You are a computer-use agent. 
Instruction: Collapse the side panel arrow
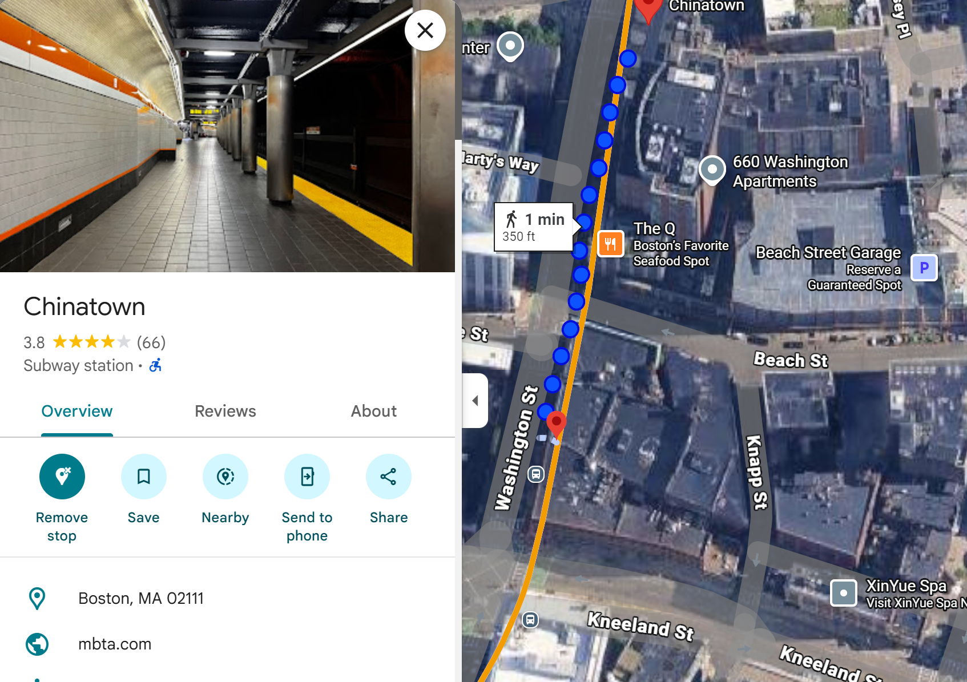click(x=475, y=401)
